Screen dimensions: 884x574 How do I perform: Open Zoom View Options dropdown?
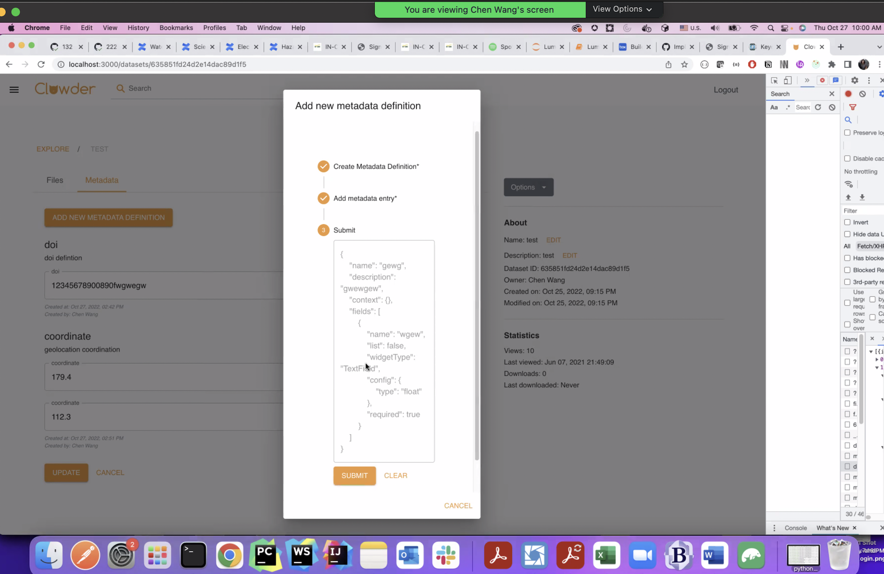coord(622,9)
